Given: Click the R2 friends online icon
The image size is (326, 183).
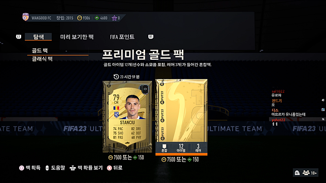Looking at the screenshot, I should tap(306, 172).
